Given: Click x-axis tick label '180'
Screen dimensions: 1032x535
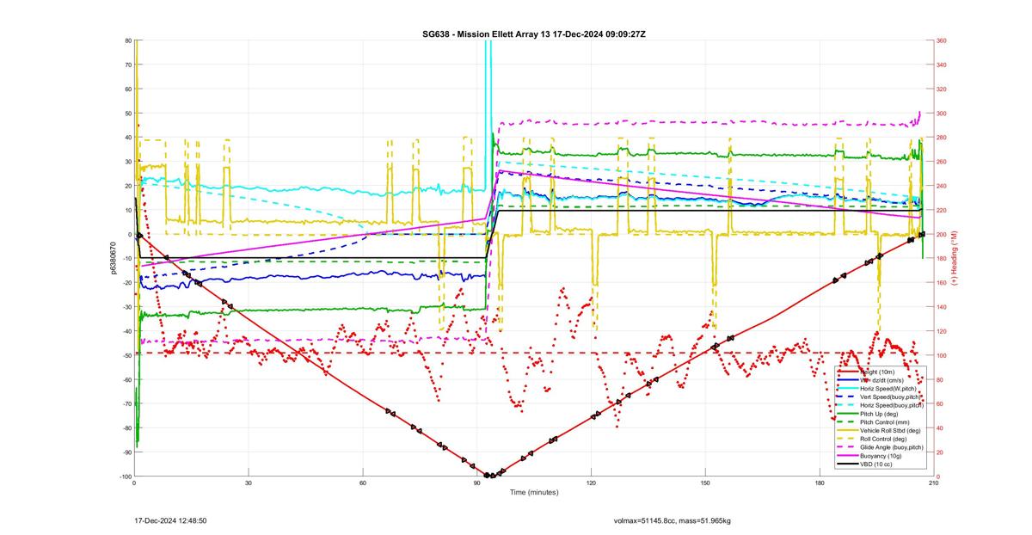Looking at the screenshot, I should tap(820, 483).
